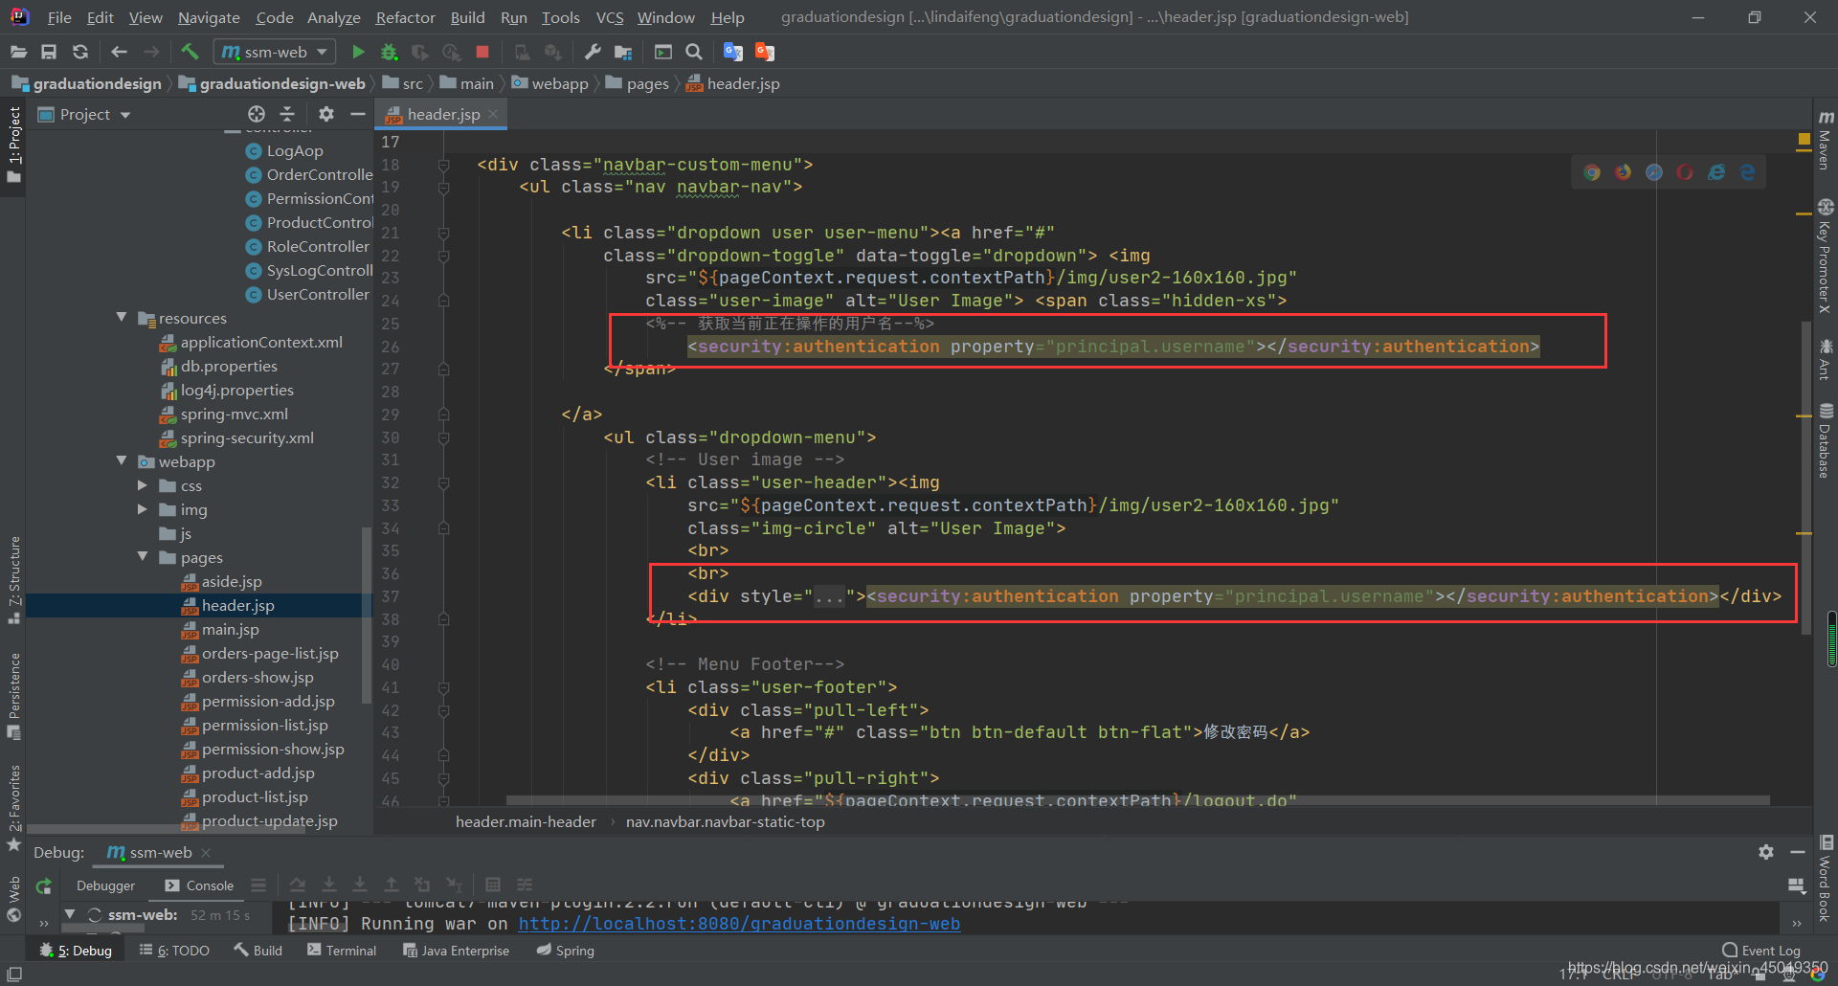Screen dimensions: 1838x986
Task: Open the Maven side panel
Action: click(1825, 140)
